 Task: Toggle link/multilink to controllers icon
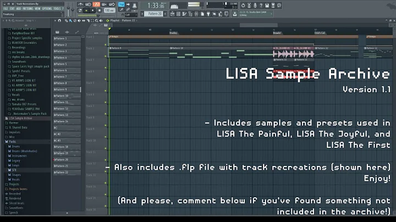128,9
